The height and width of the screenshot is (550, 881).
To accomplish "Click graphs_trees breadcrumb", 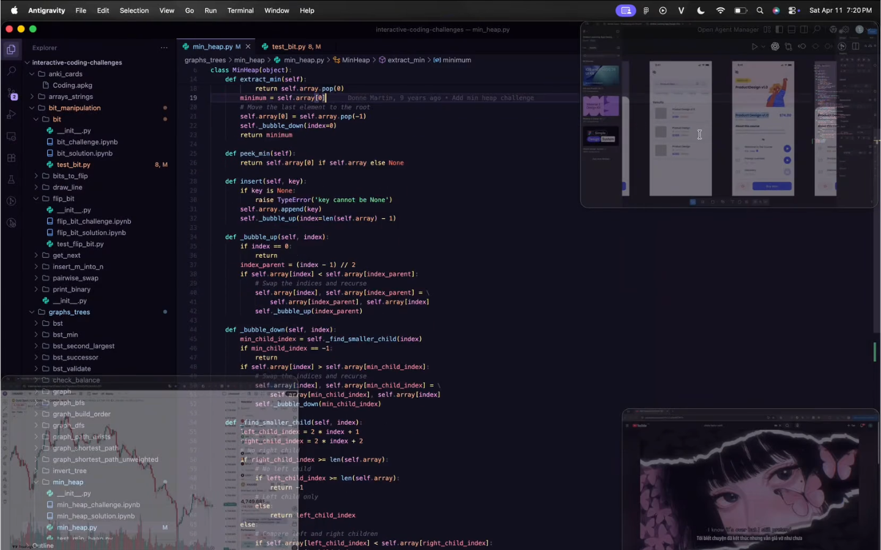I will (x=205, y=60).
